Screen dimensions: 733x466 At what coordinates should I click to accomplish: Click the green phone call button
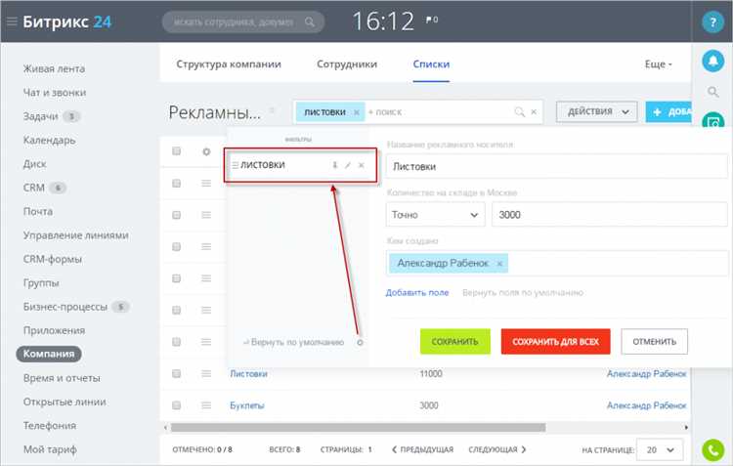pyautogui.click(x=712, y=450)
